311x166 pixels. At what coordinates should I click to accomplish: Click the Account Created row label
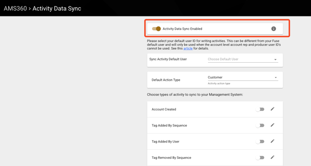click(164, 109)
